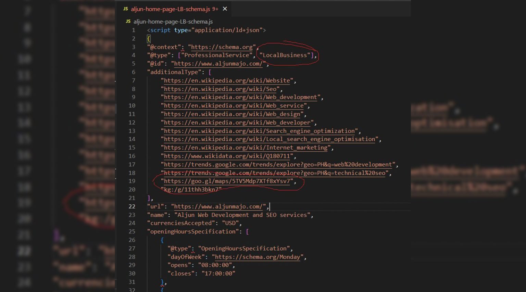
Task: Click line number 22 in the gutter
Action: pyautogui.click(x=131, y=206)
